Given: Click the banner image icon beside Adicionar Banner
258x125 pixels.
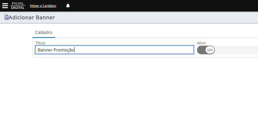Looking at the screenshot, I should coord(6,17).
